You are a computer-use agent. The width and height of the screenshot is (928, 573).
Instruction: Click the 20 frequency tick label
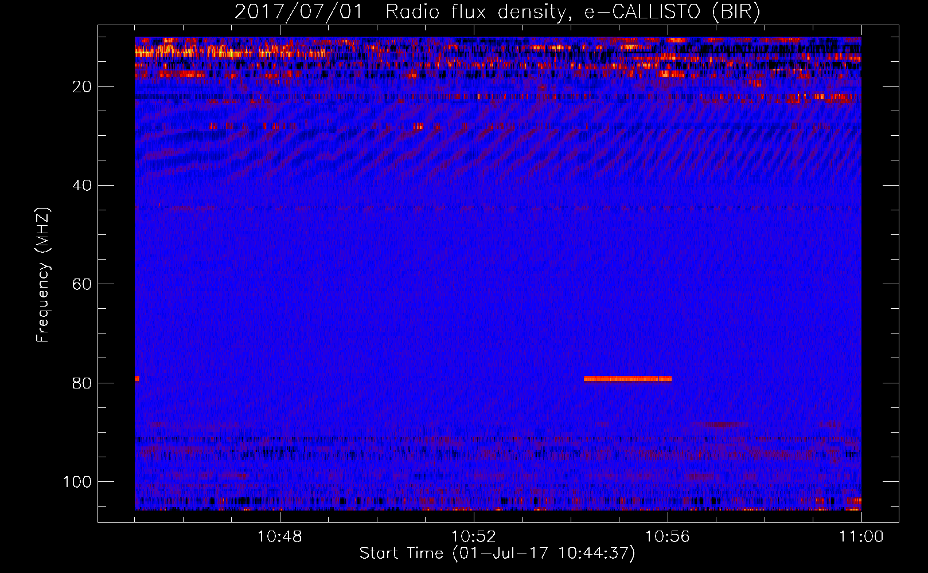pos(83,87)
